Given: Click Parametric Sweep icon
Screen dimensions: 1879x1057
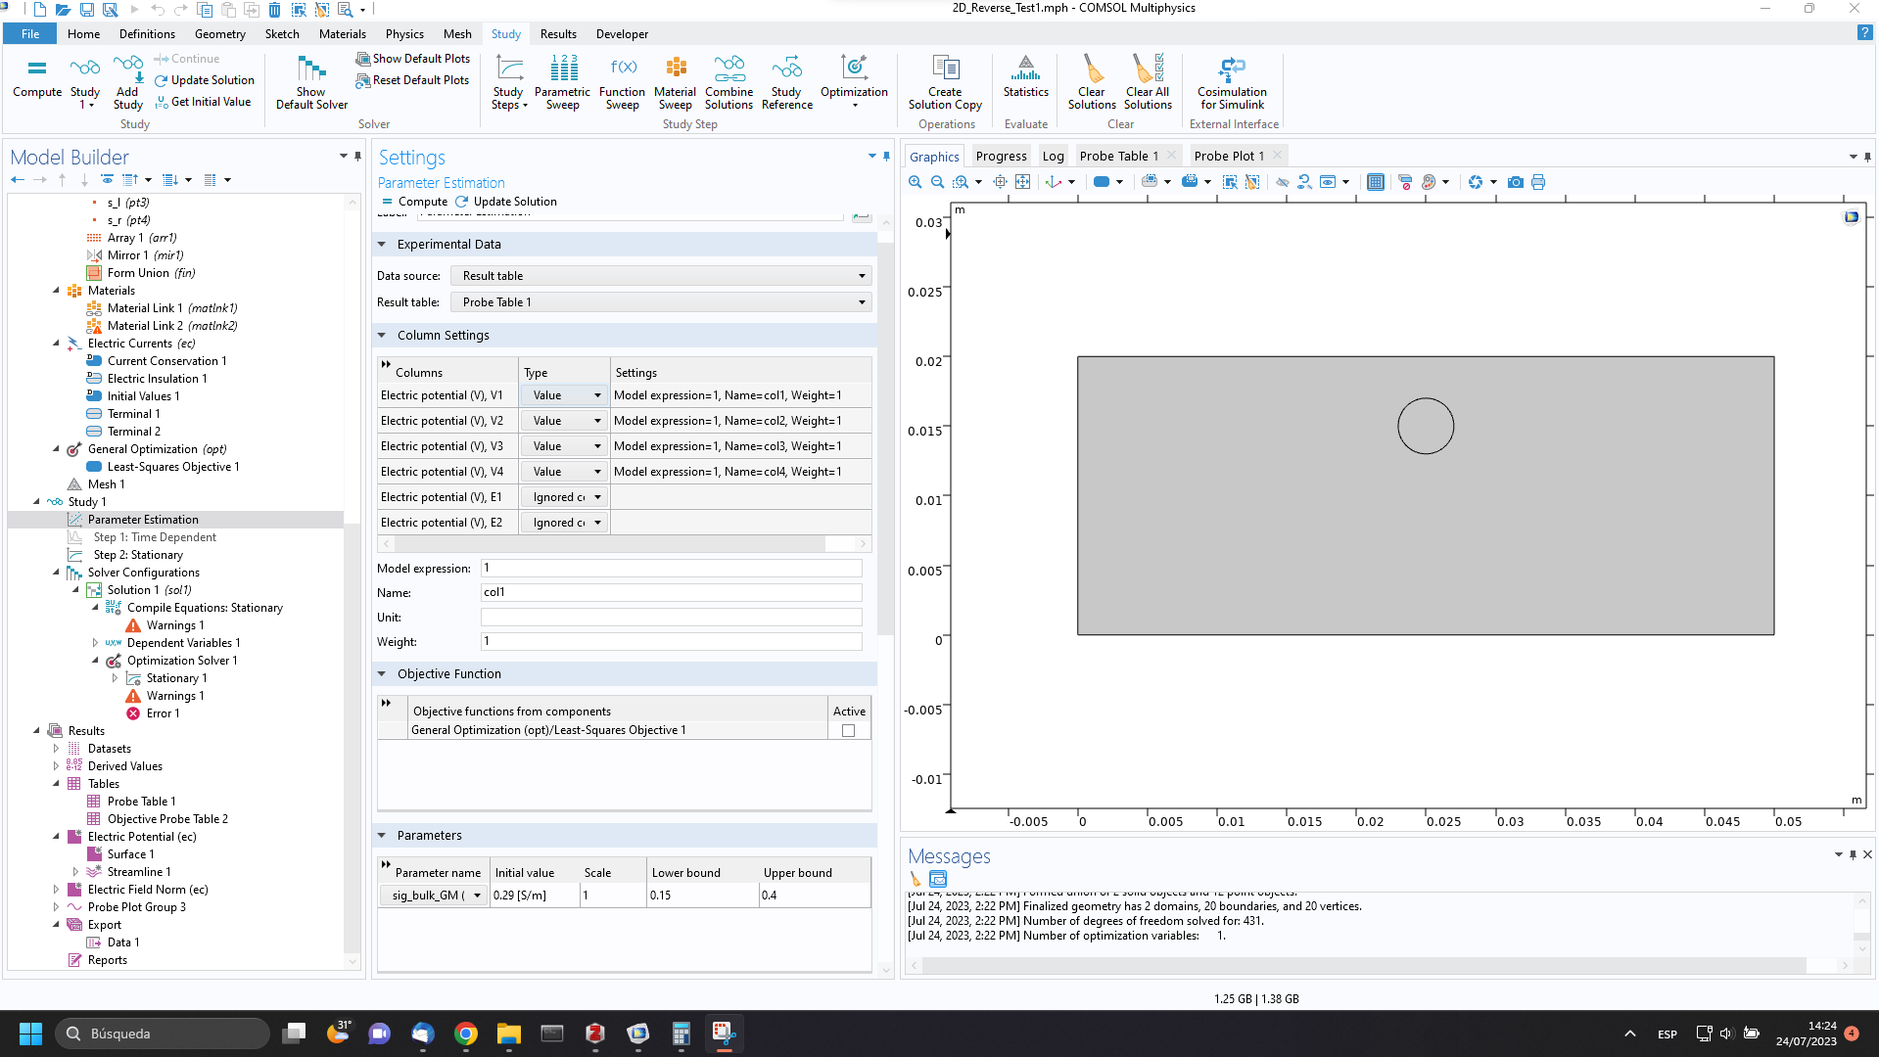Looking at the screenshot, I should pos(562,82).
